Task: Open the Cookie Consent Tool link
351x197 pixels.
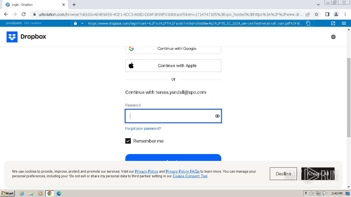Action: (190, 176)
